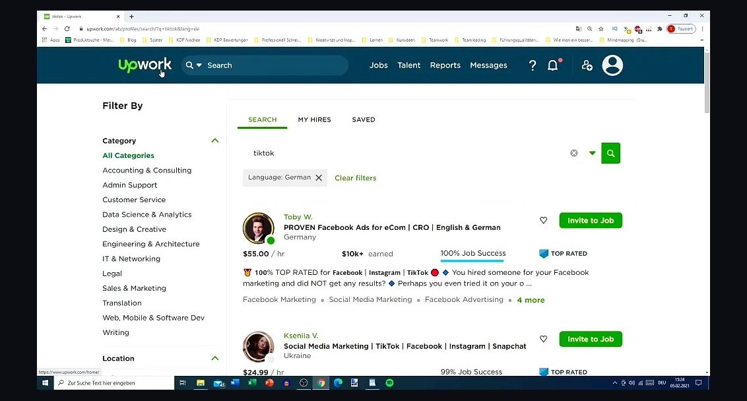The height and width of the screenshot is (401, 747).
Task: Click the Facebook Advertising skill tag
Action: 464,299
